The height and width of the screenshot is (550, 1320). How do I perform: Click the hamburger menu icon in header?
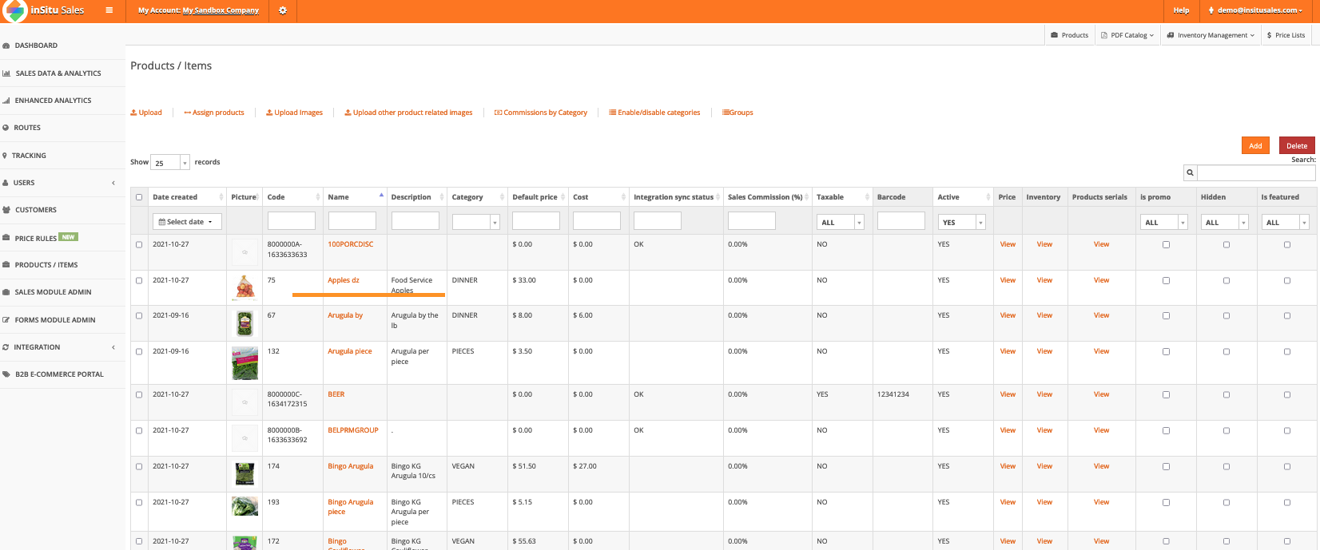pyautogui.click(x=109, y=10)
